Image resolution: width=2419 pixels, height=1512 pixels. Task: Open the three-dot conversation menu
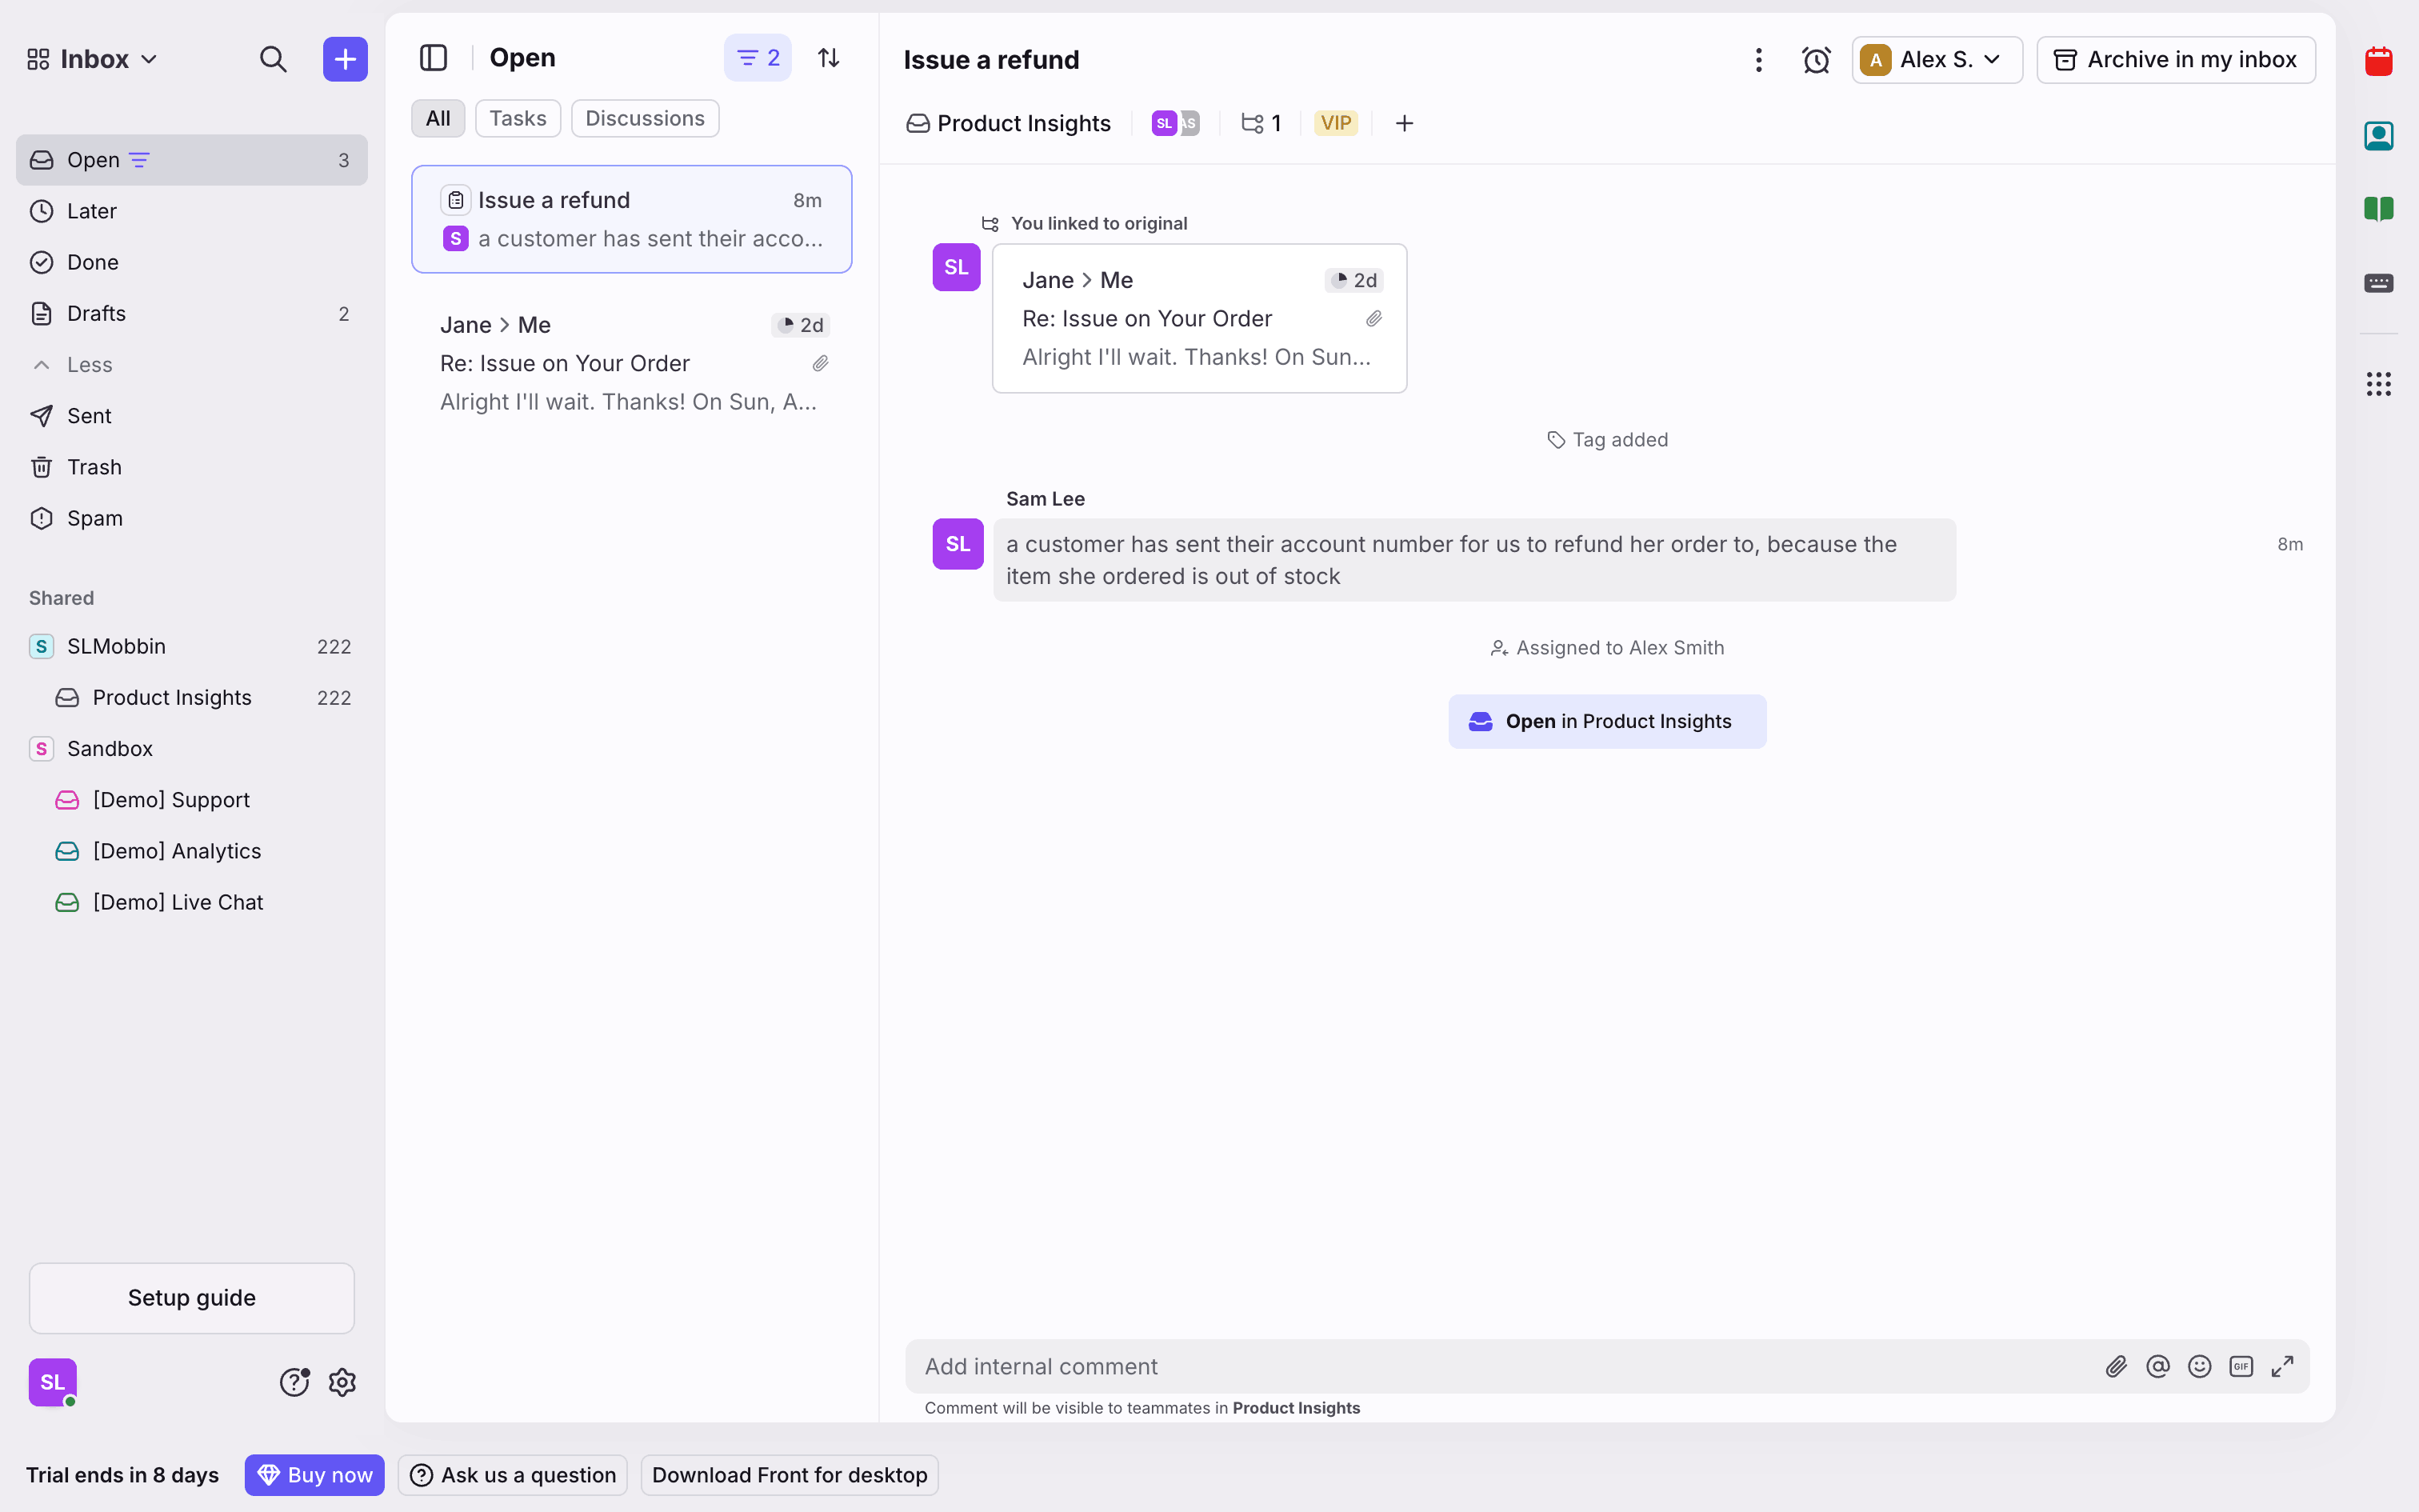tap(1758, 60)
